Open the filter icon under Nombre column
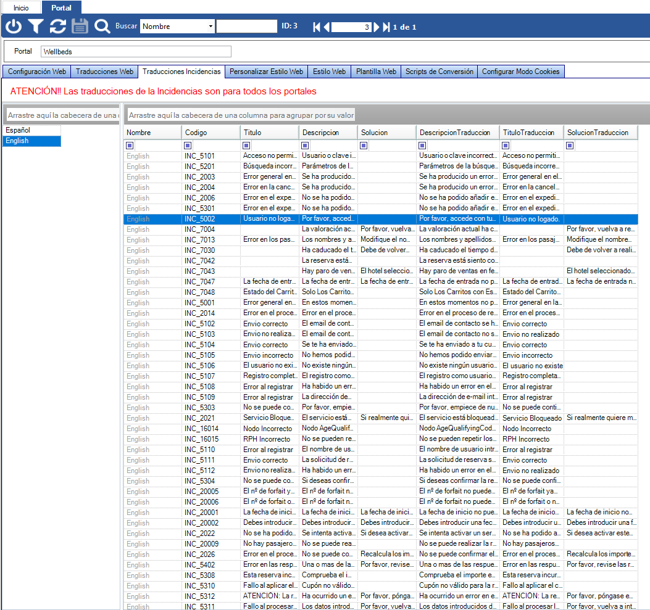Screen dimensions: 650x610 [x=130, y=146]
